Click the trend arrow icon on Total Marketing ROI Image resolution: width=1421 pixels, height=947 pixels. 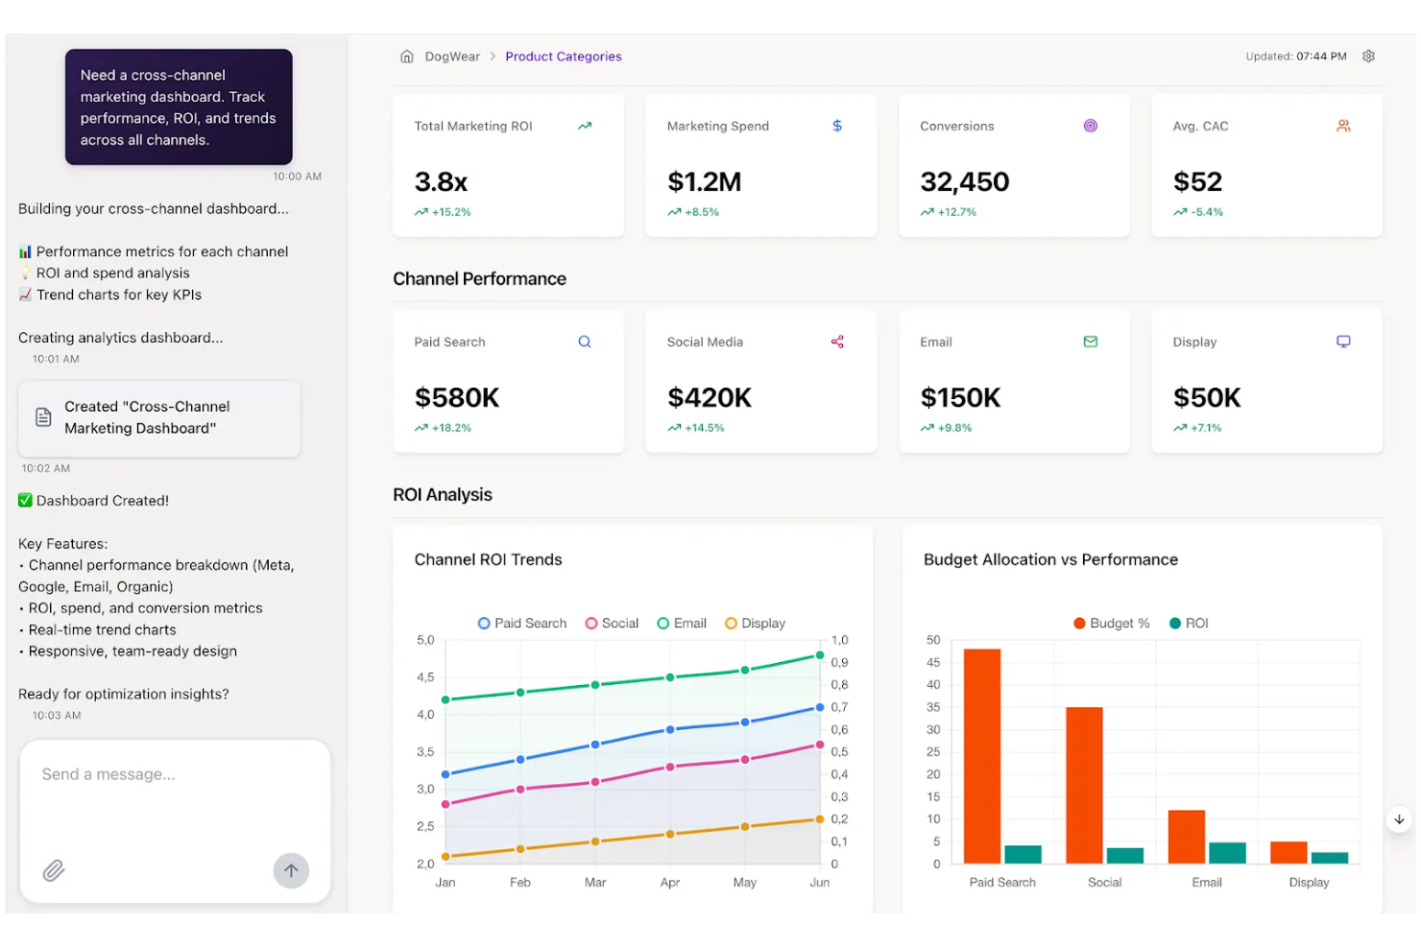pyautogui.click(x=585, y=126)
